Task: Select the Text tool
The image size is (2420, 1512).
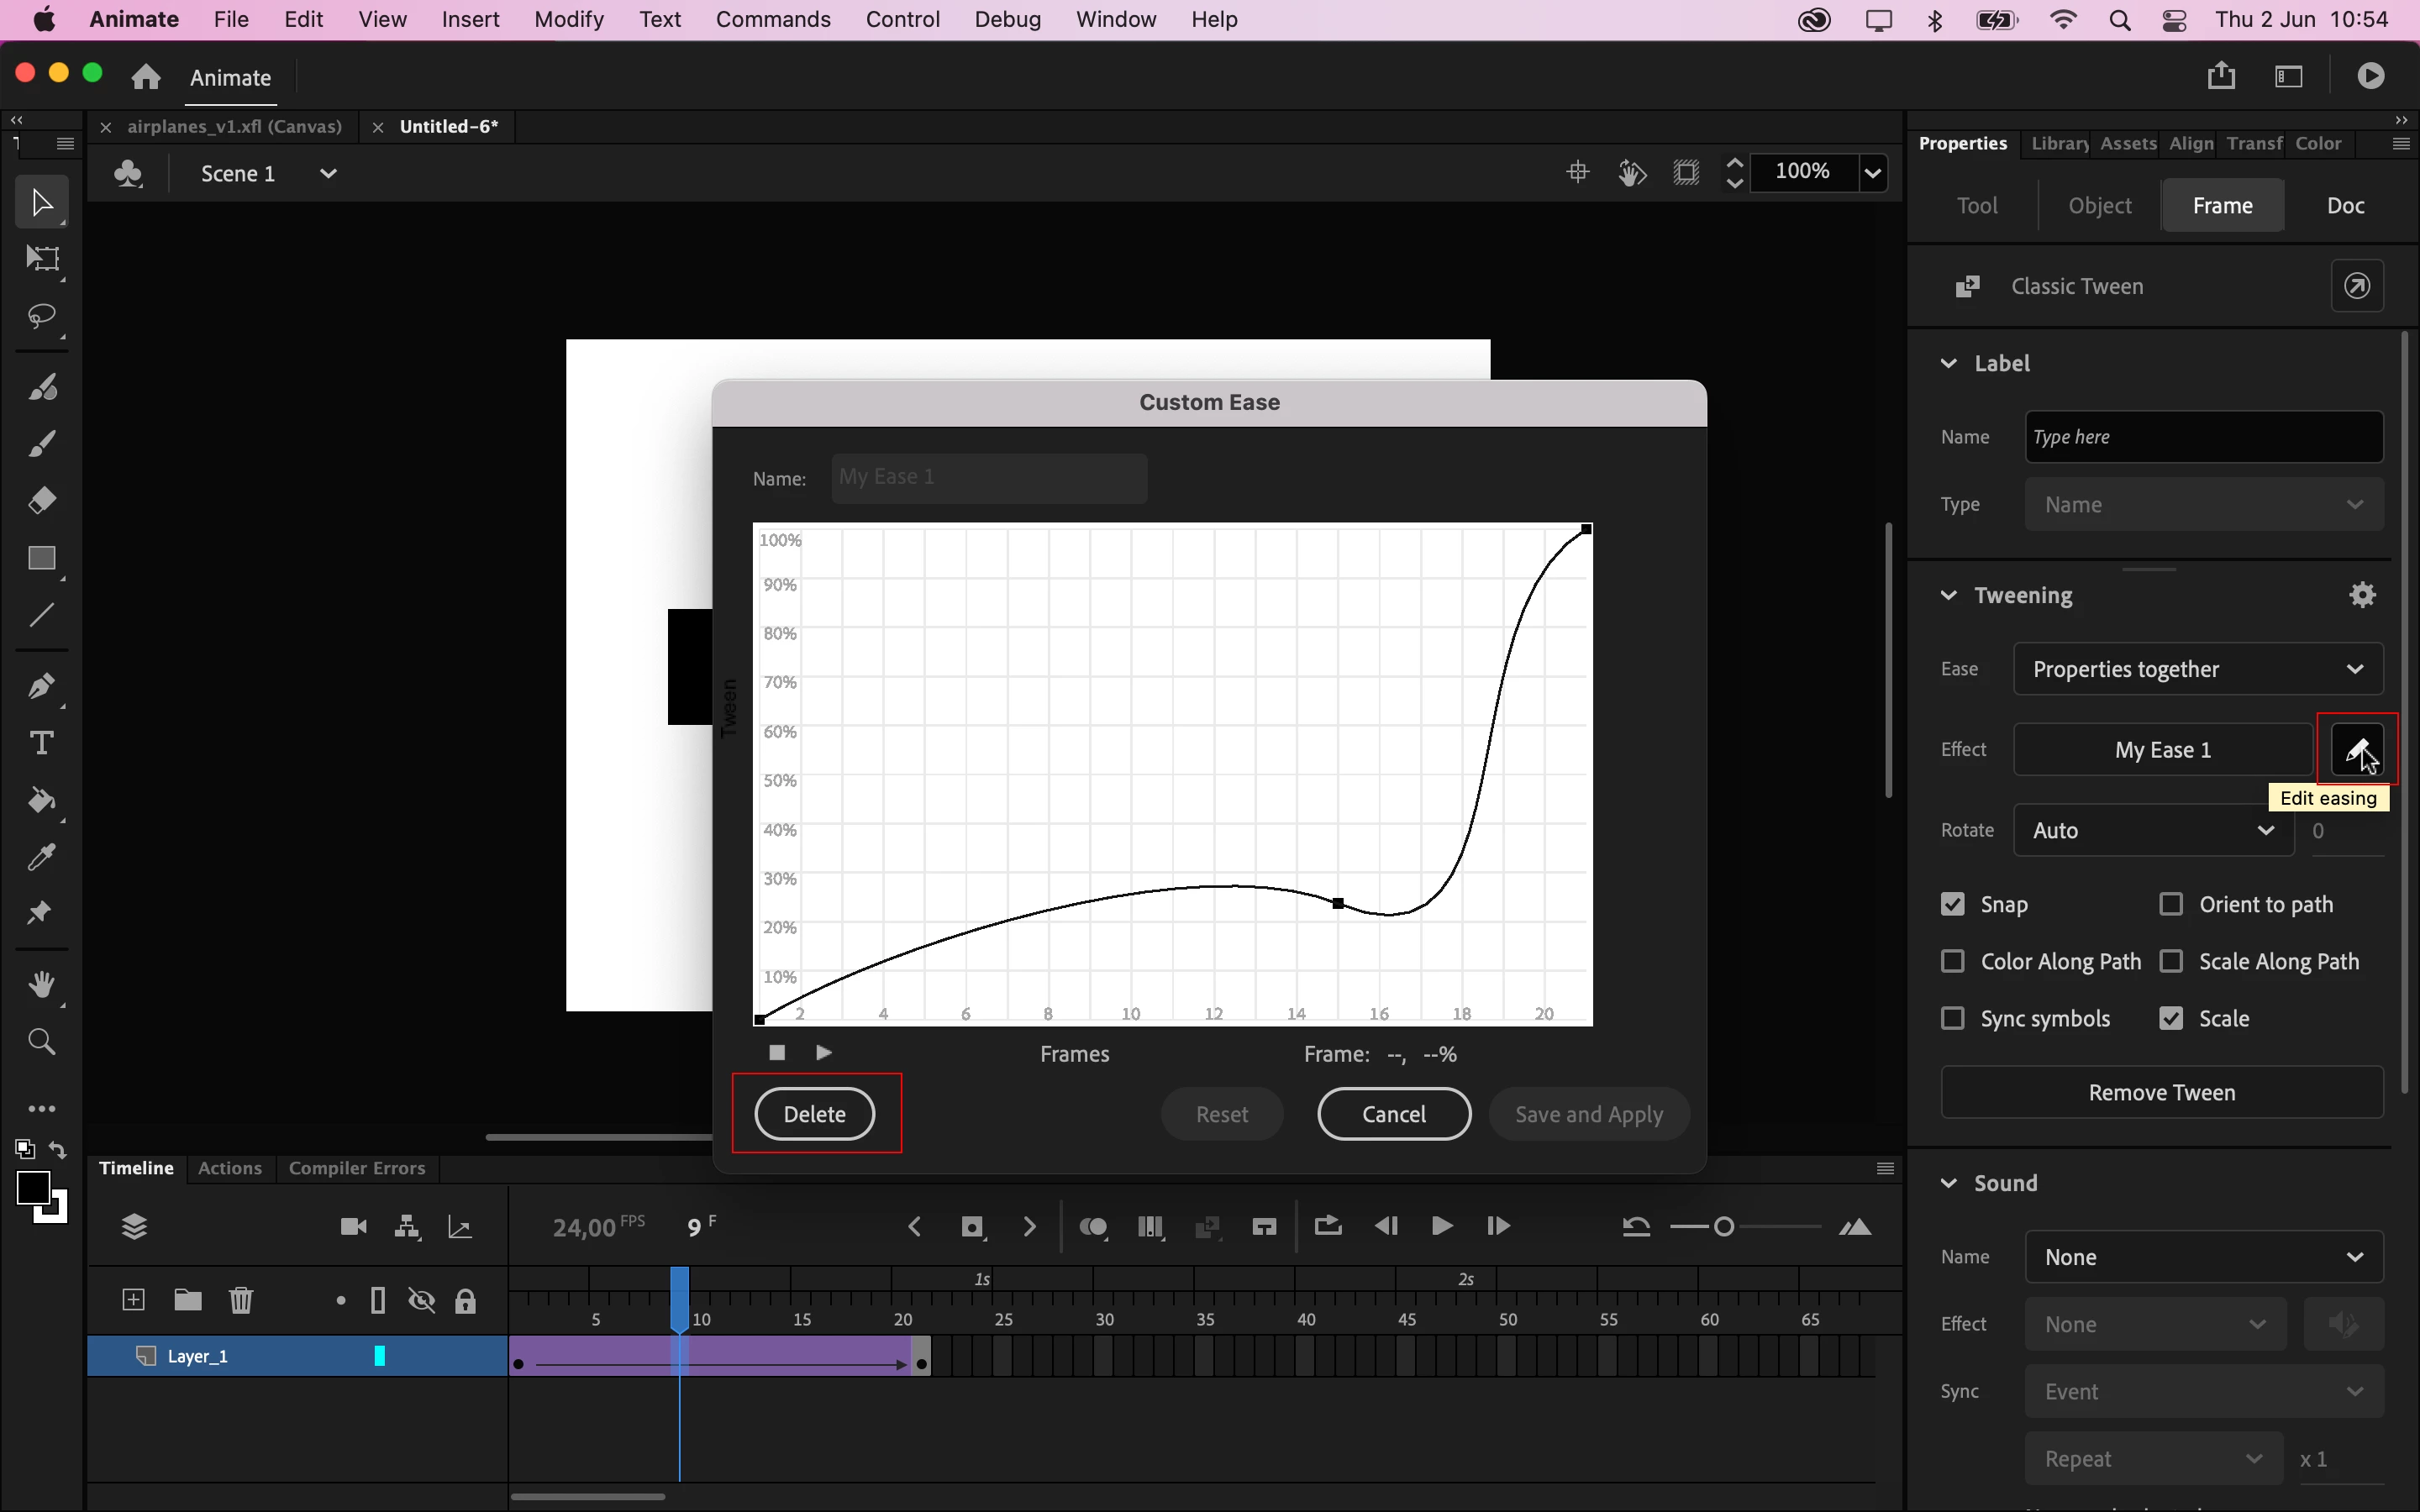Action: point(42,743)
